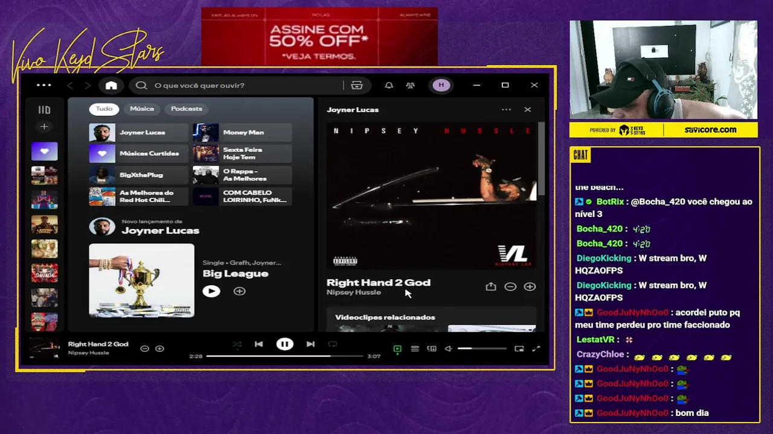Skip to next track
This screenshot has height=434, width=773.
pos(310,344)
